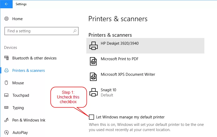Screen dimensions: 217x137
Task: Open the Mouse settings page
Action: point(18,83)
